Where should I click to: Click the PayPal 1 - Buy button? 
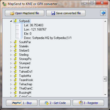tap(22, 103)
